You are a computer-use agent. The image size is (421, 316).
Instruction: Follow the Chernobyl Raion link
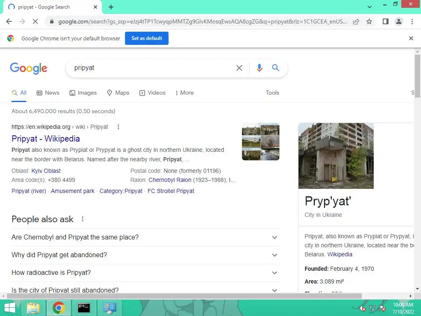click(x=170, y=180)
